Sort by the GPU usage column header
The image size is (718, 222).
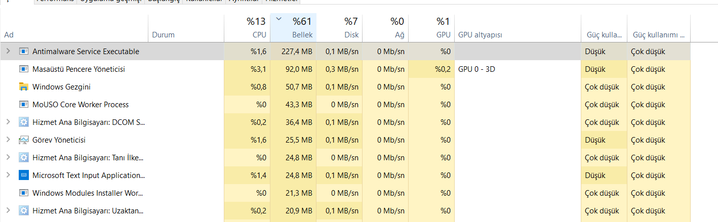431,28
